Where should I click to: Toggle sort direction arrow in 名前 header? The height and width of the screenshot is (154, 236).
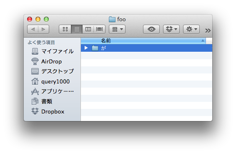(203, 40)
